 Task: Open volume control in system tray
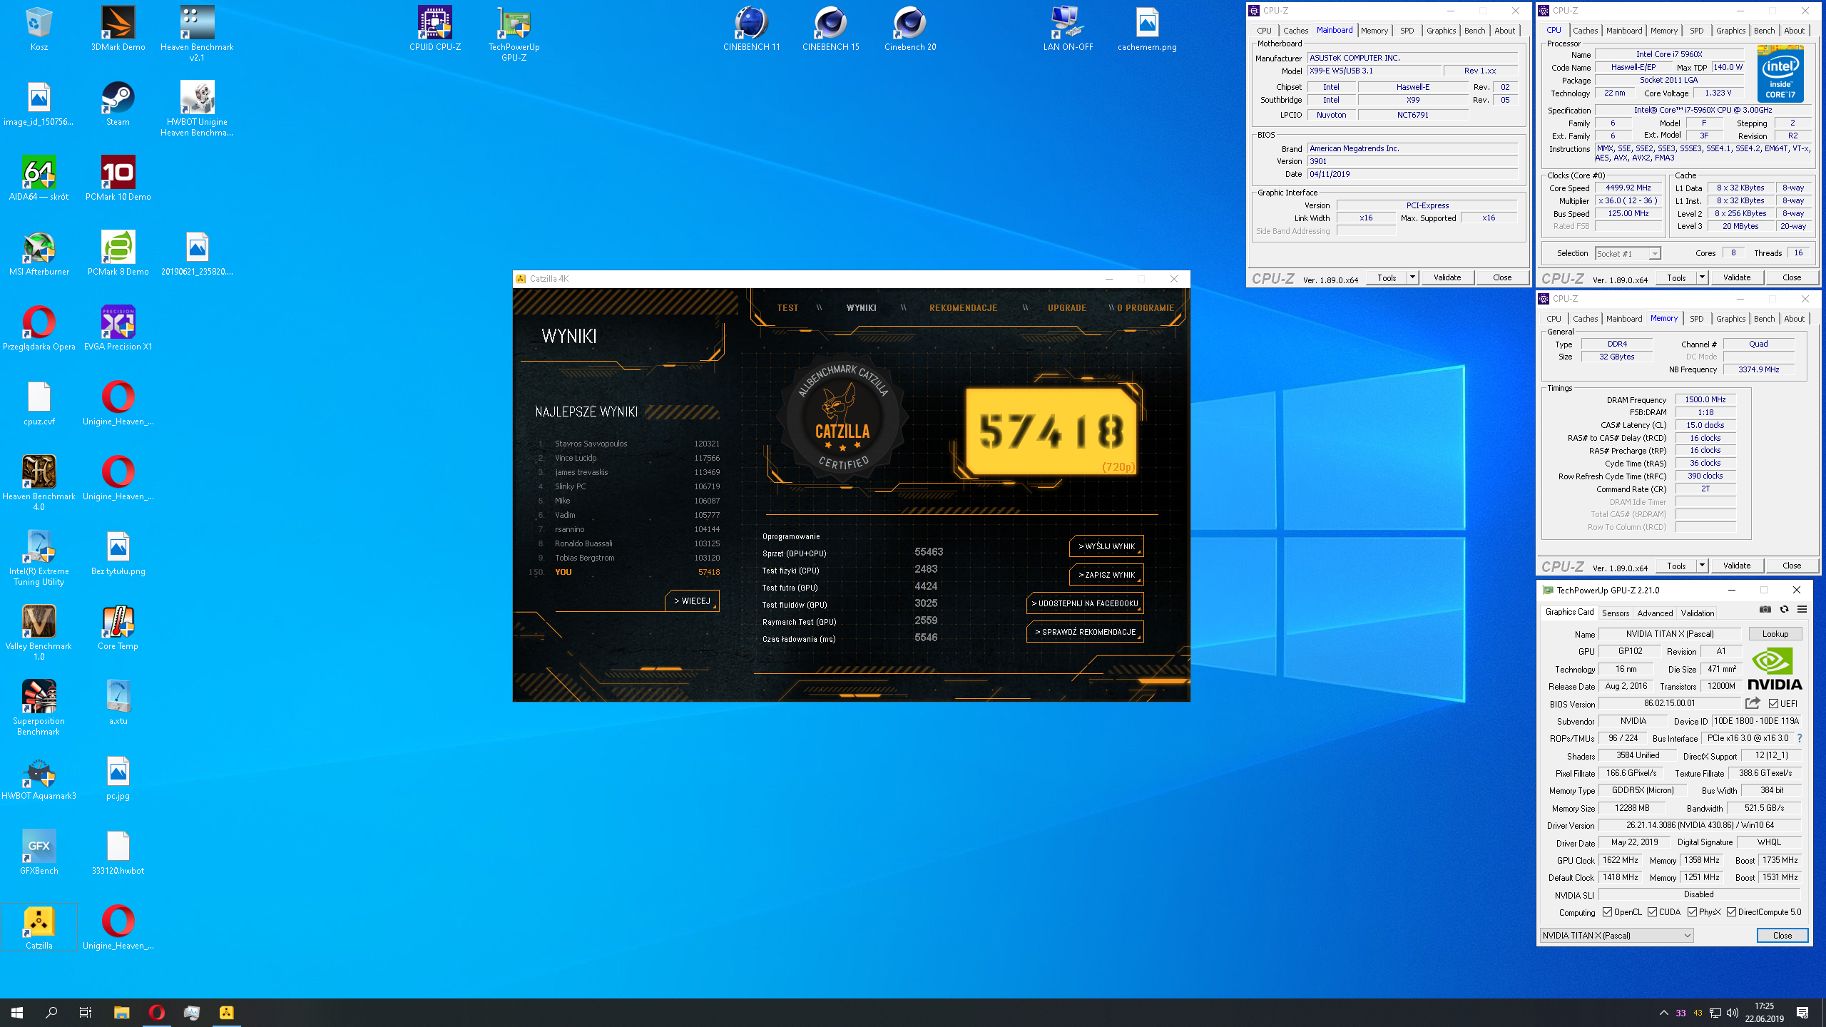1731,1013
